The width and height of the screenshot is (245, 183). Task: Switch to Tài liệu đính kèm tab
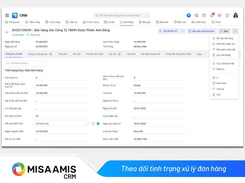point(95,54)
